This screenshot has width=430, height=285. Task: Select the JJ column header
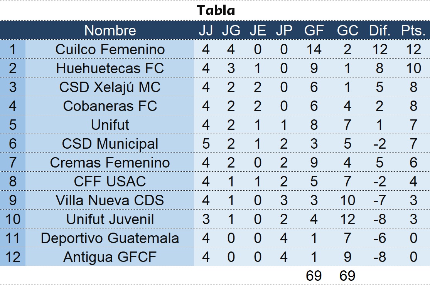tap(206, 30)
